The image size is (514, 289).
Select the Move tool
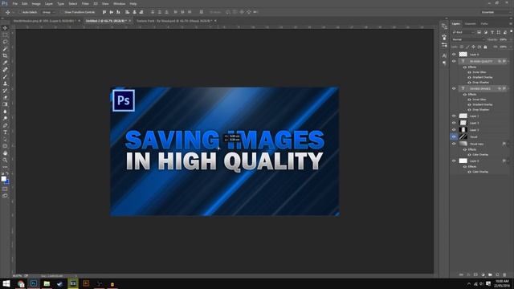pos(5,28)
